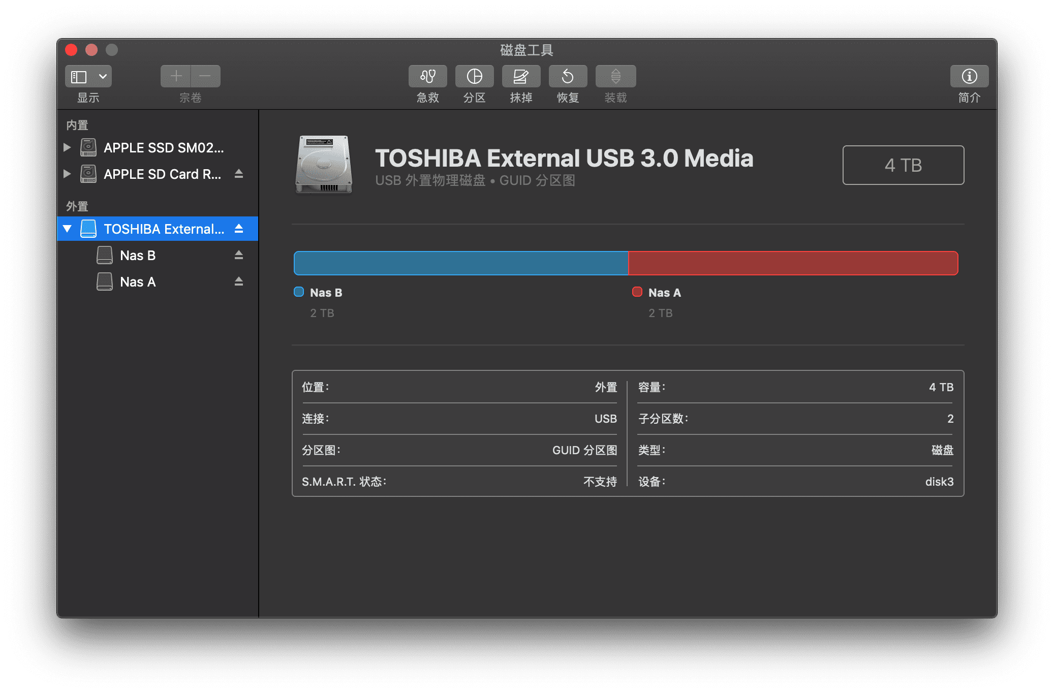Open the View (显示) dropdown arrow
Screen dimensions: 1054x693
103,76
